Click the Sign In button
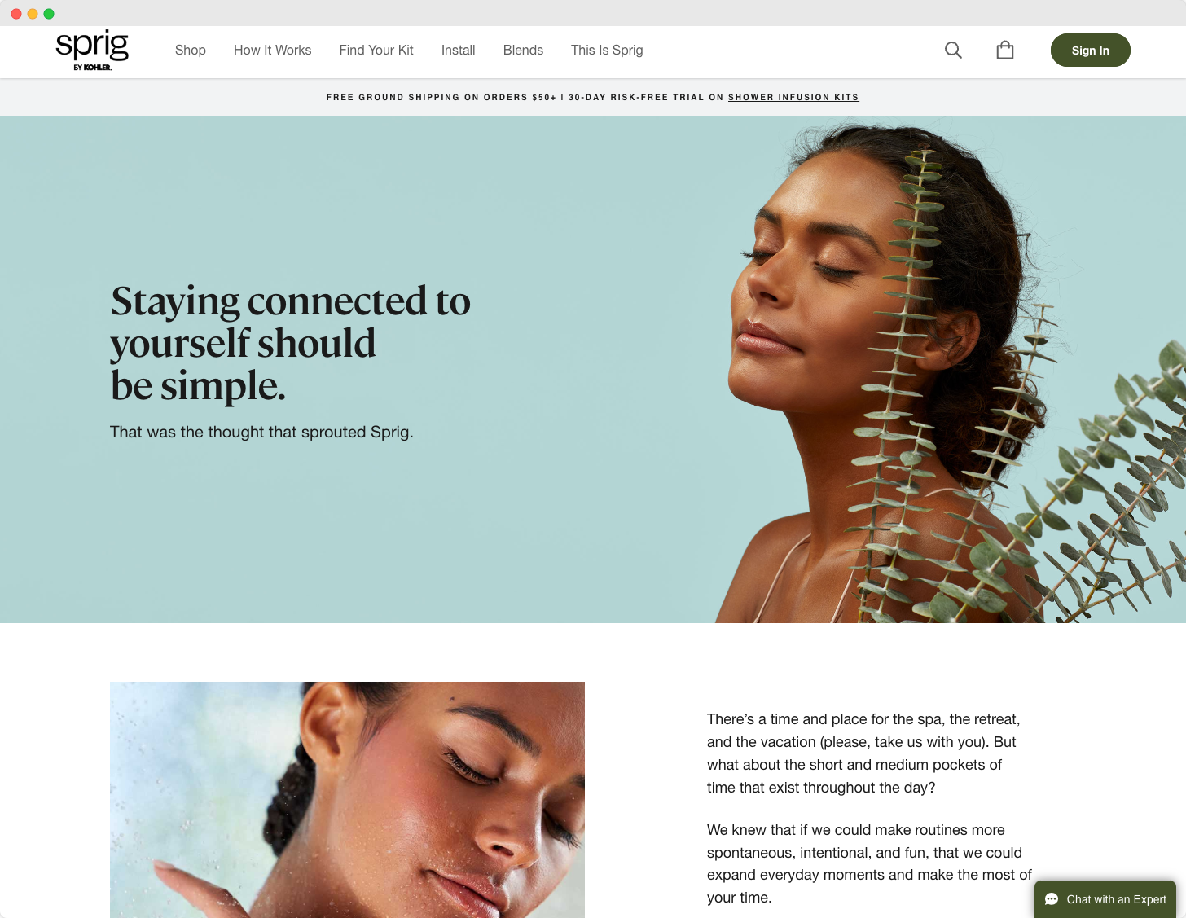 click(x=1091, y=51)
